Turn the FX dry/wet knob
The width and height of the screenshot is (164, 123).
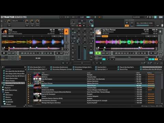tap(9, 21)
